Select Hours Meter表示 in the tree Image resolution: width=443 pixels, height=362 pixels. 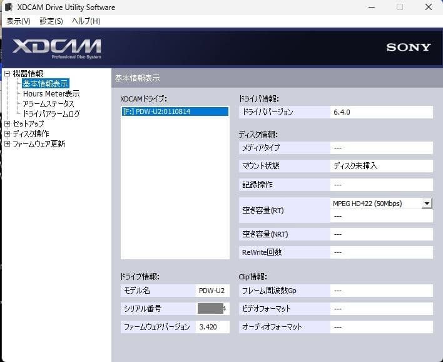[x=51, y=93]
